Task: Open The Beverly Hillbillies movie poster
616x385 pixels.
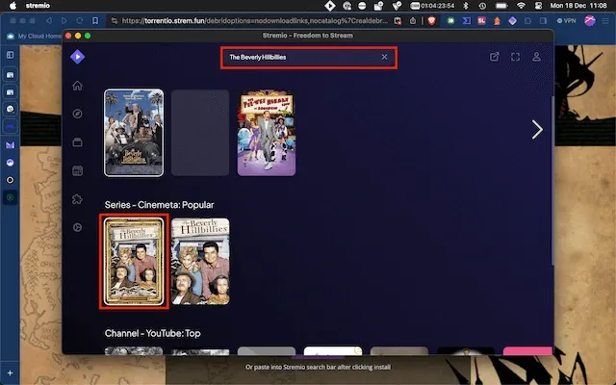Action: pos(134,133)
